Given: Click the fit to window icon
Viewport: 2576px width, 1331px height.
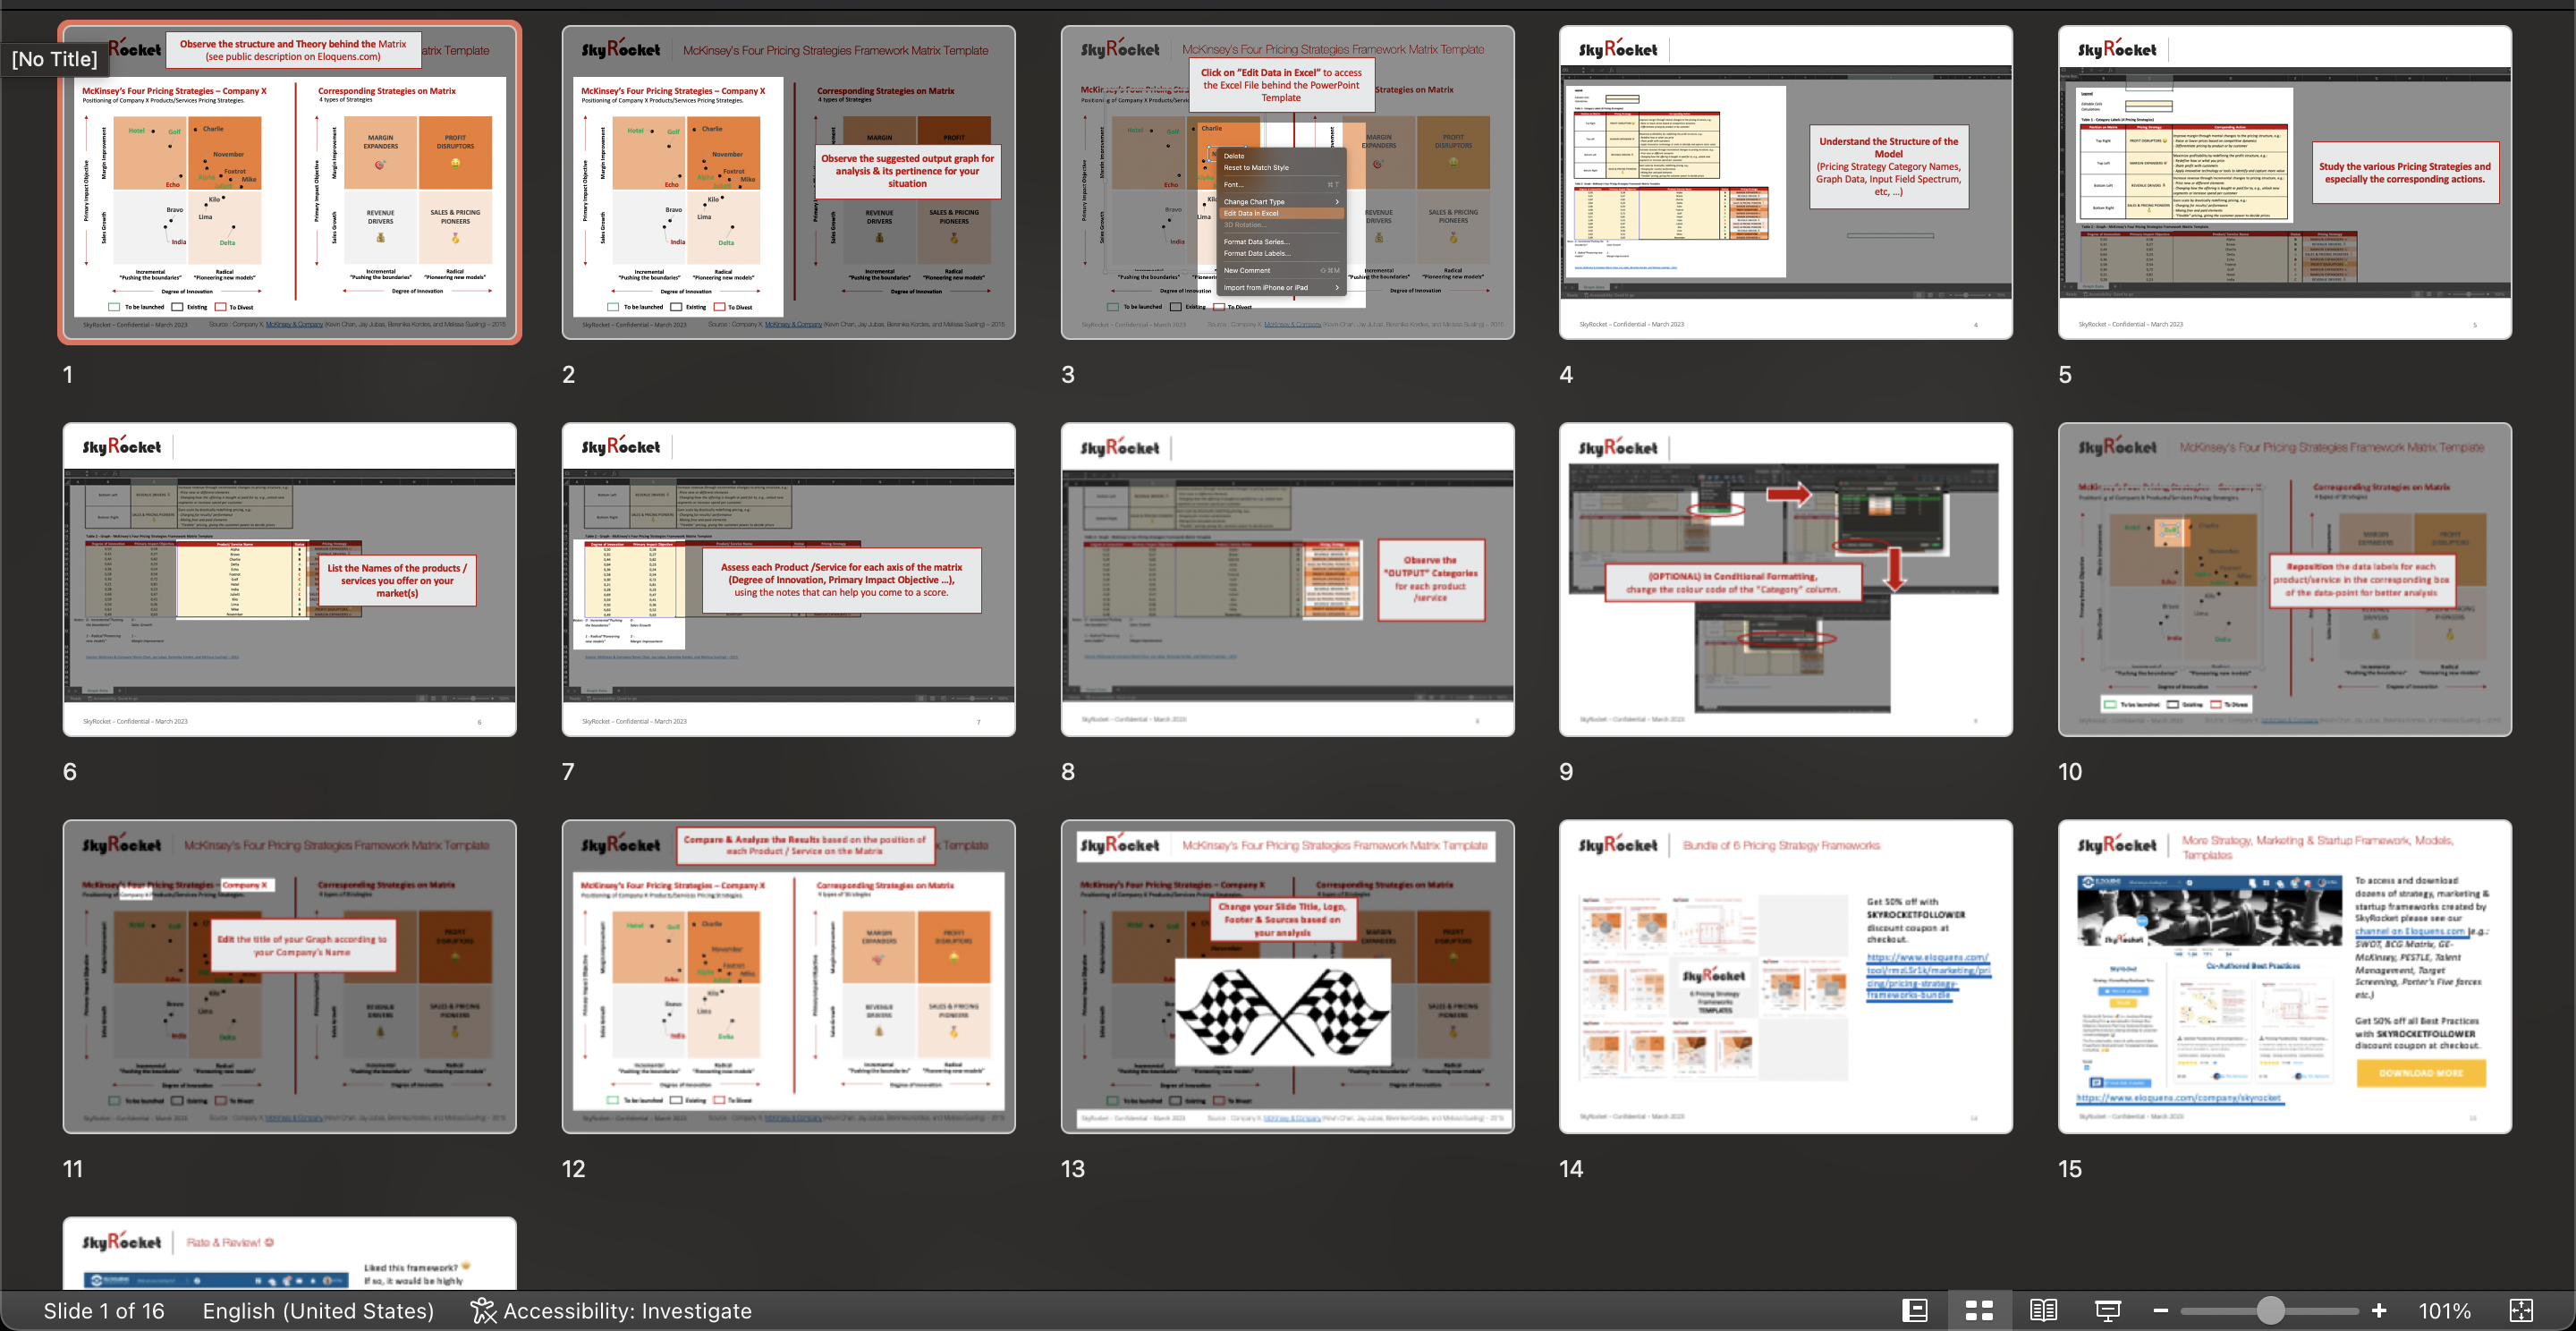Looking at the screenshot, I should (x=2521, y=1310).
